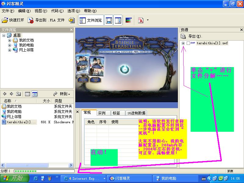Click the Forward arrow in file browser

(x=12, y=94)
